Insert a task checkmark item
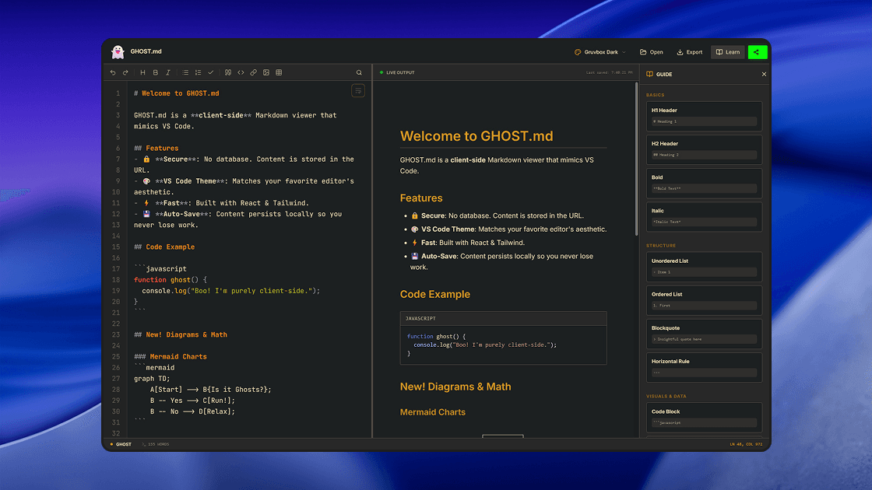The width and height of the screenshot is (872, 490). pos(211,73)
